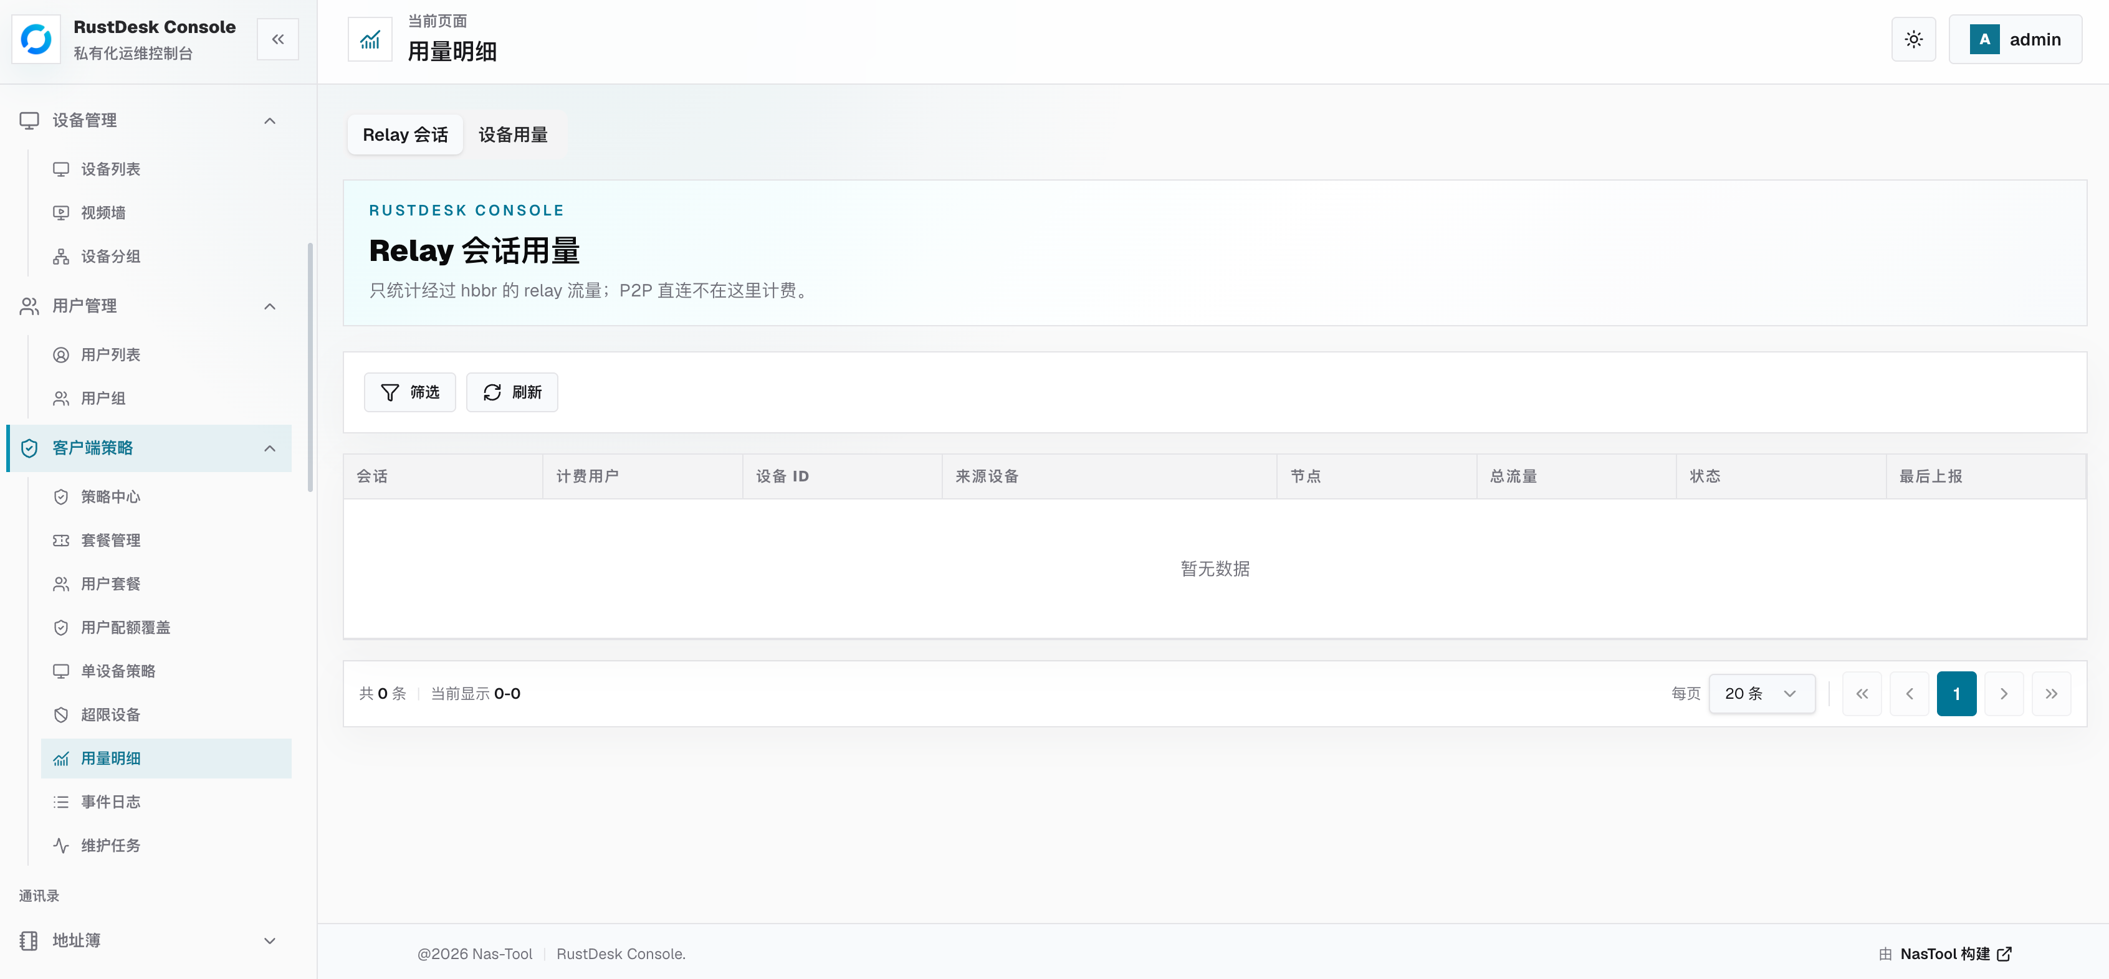Switch to the 设备用量 tab

click(x=514, y=135)
